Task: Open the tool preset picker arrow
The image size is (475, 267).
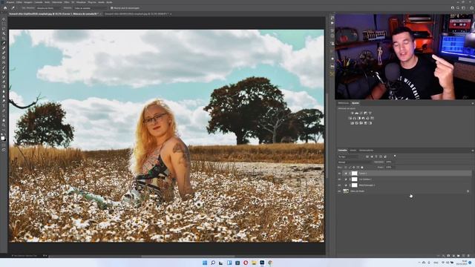Action: point(16,8)
